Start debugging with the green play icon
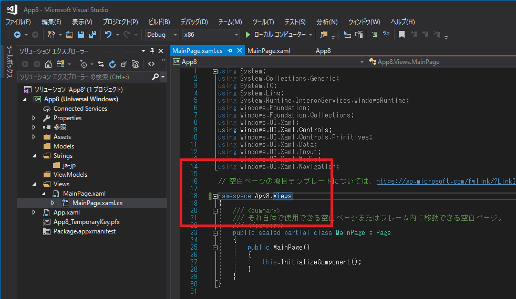 click(x=248, y=35)
